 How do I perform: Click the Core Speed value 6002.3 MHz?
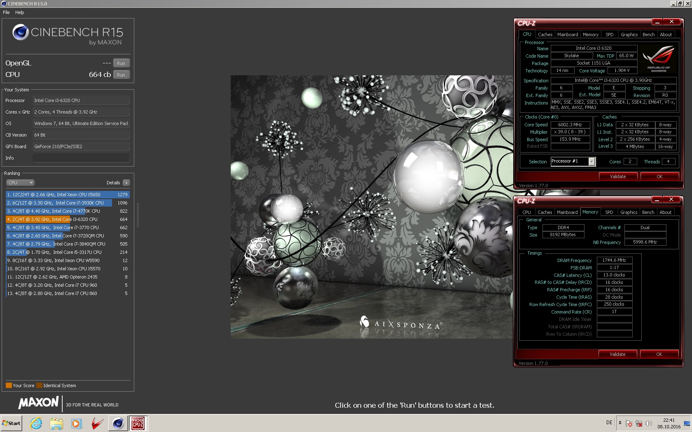(570, 125)
